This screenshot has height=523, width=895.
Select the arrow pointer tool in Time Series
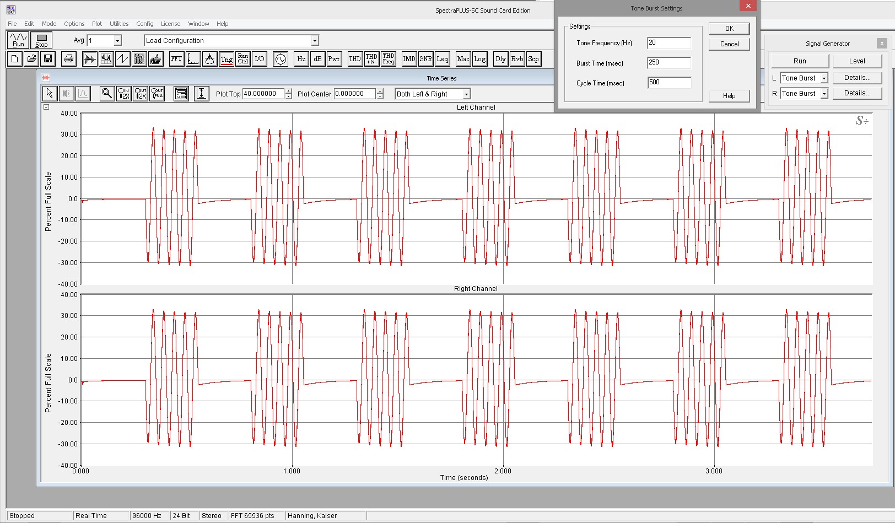[50, 94]
